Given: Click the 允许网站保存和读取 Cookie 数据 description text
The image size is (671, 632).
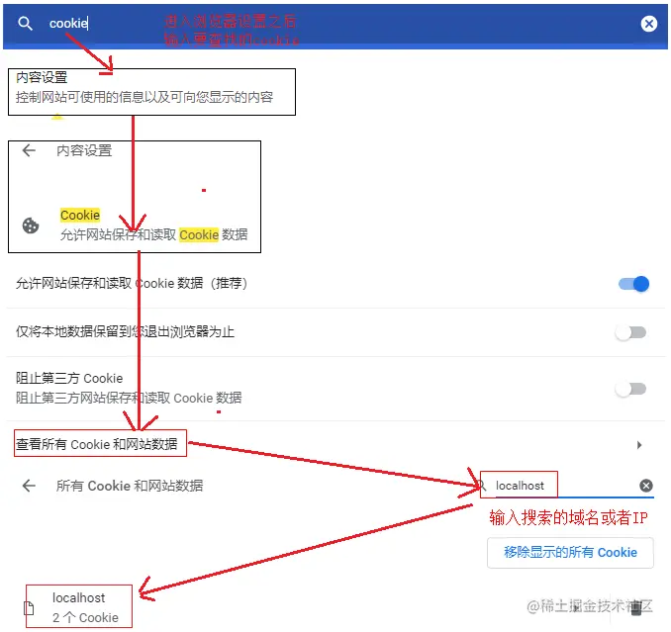Looking at the screenshot, I should [153, 234].
